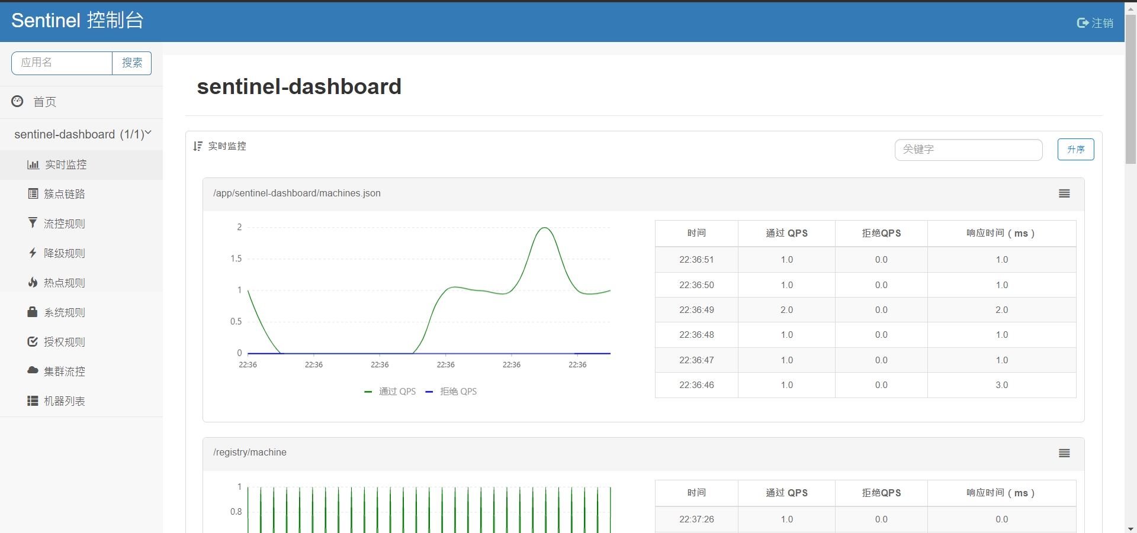1137x533 pixels.
Task: Toggle 通过 QPS series in chart legend
Action: [x=390, y=392]
